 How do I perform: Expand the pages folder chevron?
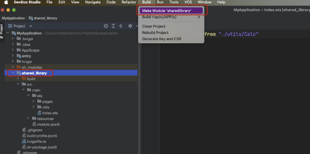coord(33,102)
